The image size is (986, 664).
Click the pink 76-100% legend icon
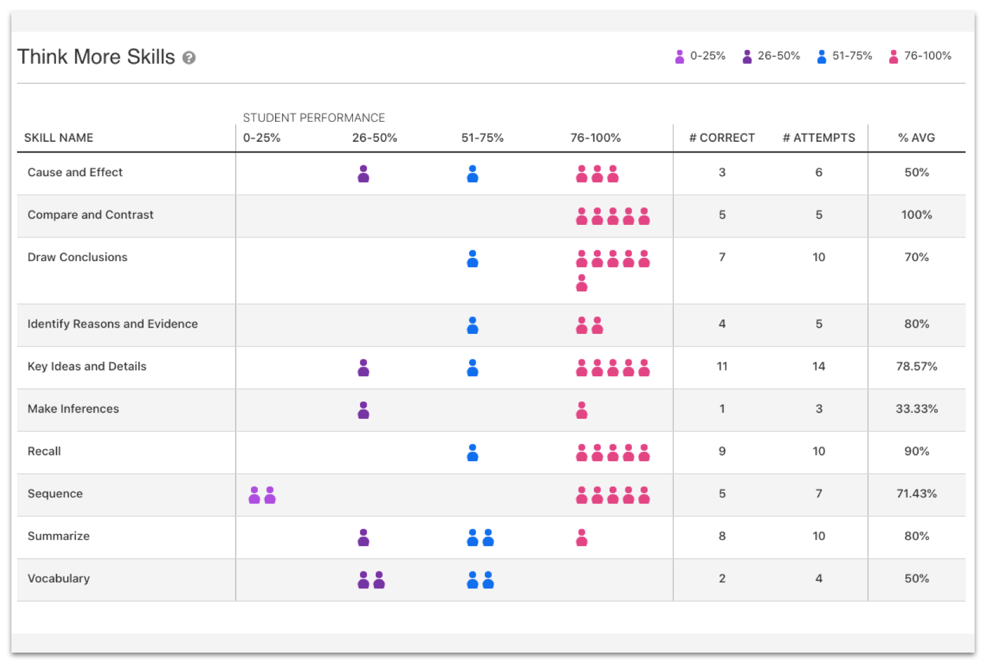click(893, 57)
